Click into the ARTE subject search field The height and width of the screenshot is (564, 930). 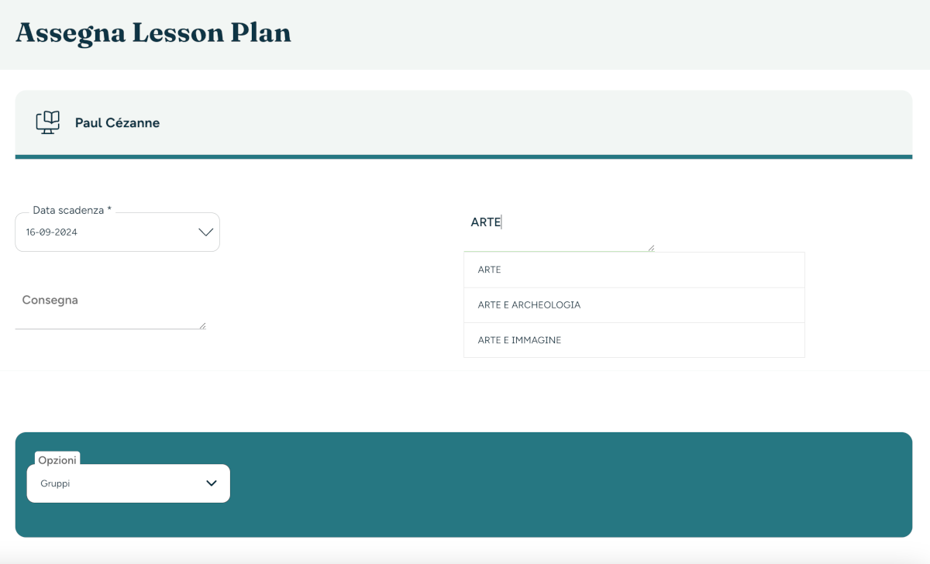[559, 230]
